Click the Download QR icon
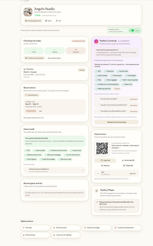Image resolution: width=153 pixels, height=246 pixels. click(x=123, y=160)
